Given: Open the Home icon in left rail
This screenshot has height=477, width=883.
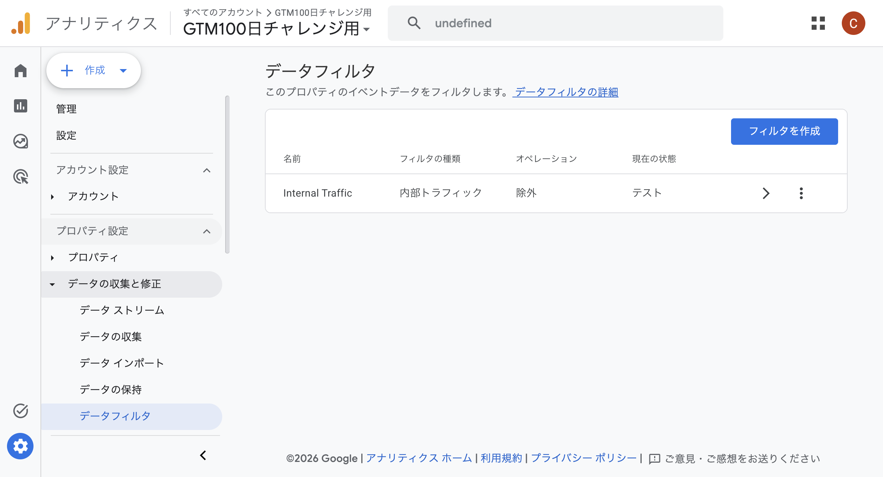Looking at the screenshot, I should [21, 71].
